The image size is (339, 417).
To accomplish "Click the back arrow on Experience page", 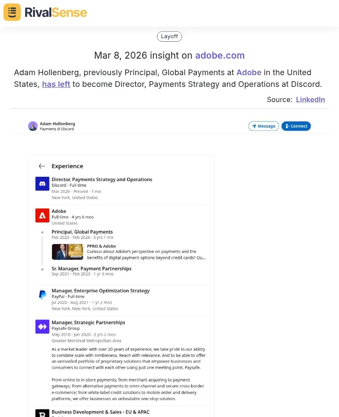I will coord(42,166).
